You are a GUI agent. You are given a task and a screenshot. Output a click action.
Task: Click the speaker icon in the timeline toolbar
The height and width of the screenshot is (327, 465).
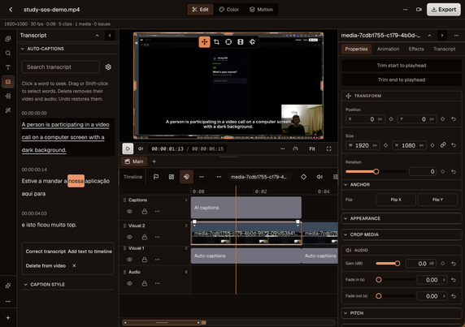click(x=319, y=177)
